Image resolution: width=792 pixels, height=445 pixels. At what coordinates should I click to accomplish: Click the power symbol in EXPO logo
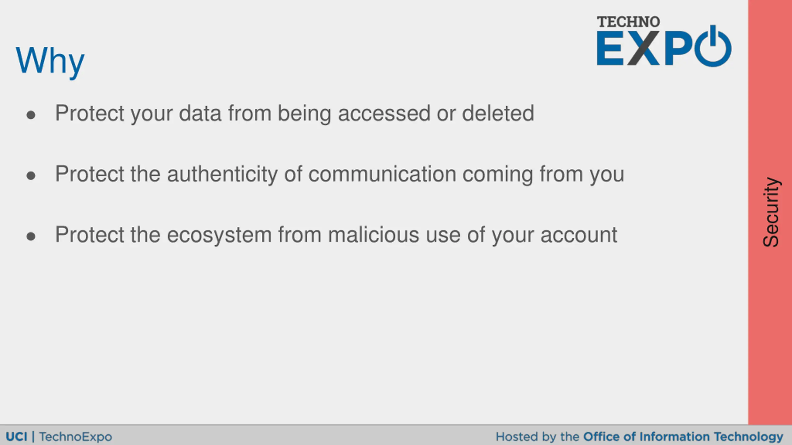pyautogui.click(x=713, y=46)
